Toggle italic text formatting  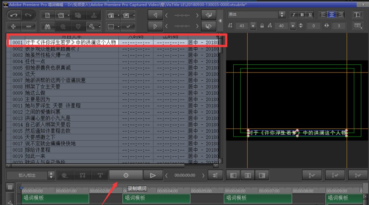[294, 15]
